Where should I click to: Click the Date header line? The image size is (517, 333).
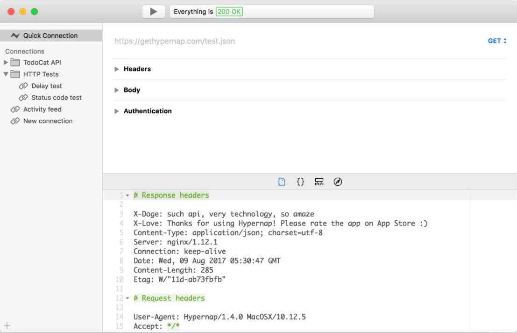click(x=207, y=261)
